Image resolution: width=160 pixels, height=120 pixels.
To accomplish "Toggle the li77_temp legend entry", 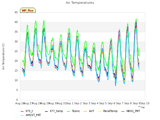I will coord(54,111).
